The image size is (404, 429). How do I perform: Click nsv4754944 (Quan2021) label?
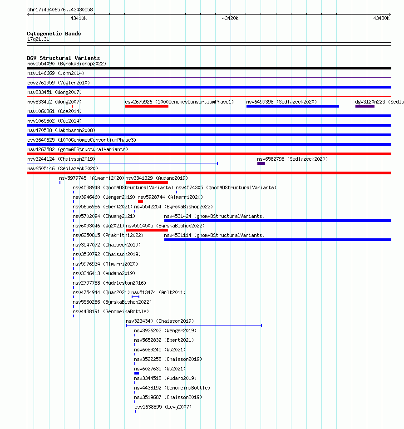pyautogui.click(x=101, y=292)
